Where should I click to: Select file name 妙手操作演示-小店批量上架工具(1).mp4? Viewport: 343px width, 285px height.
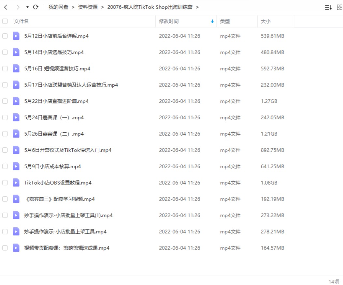(68, 215)
